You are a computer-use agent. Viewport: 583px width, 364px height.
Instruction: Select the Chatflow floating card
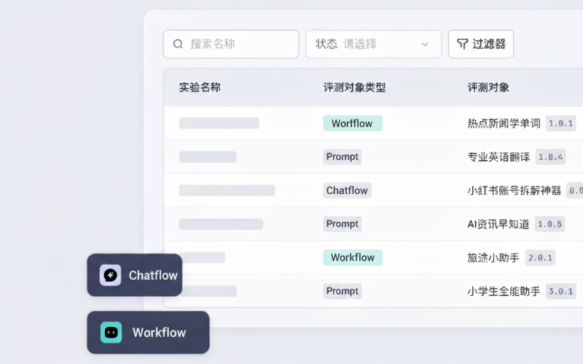pyautogui.click(x=135, y=275)
